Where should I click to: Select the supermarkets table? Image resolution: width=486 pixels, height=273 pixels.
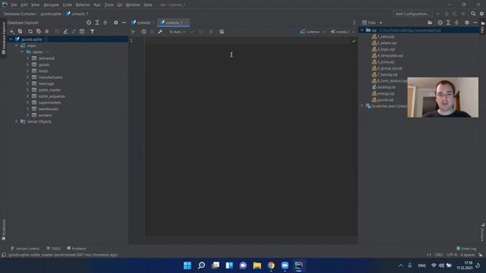tap(49, 102)
